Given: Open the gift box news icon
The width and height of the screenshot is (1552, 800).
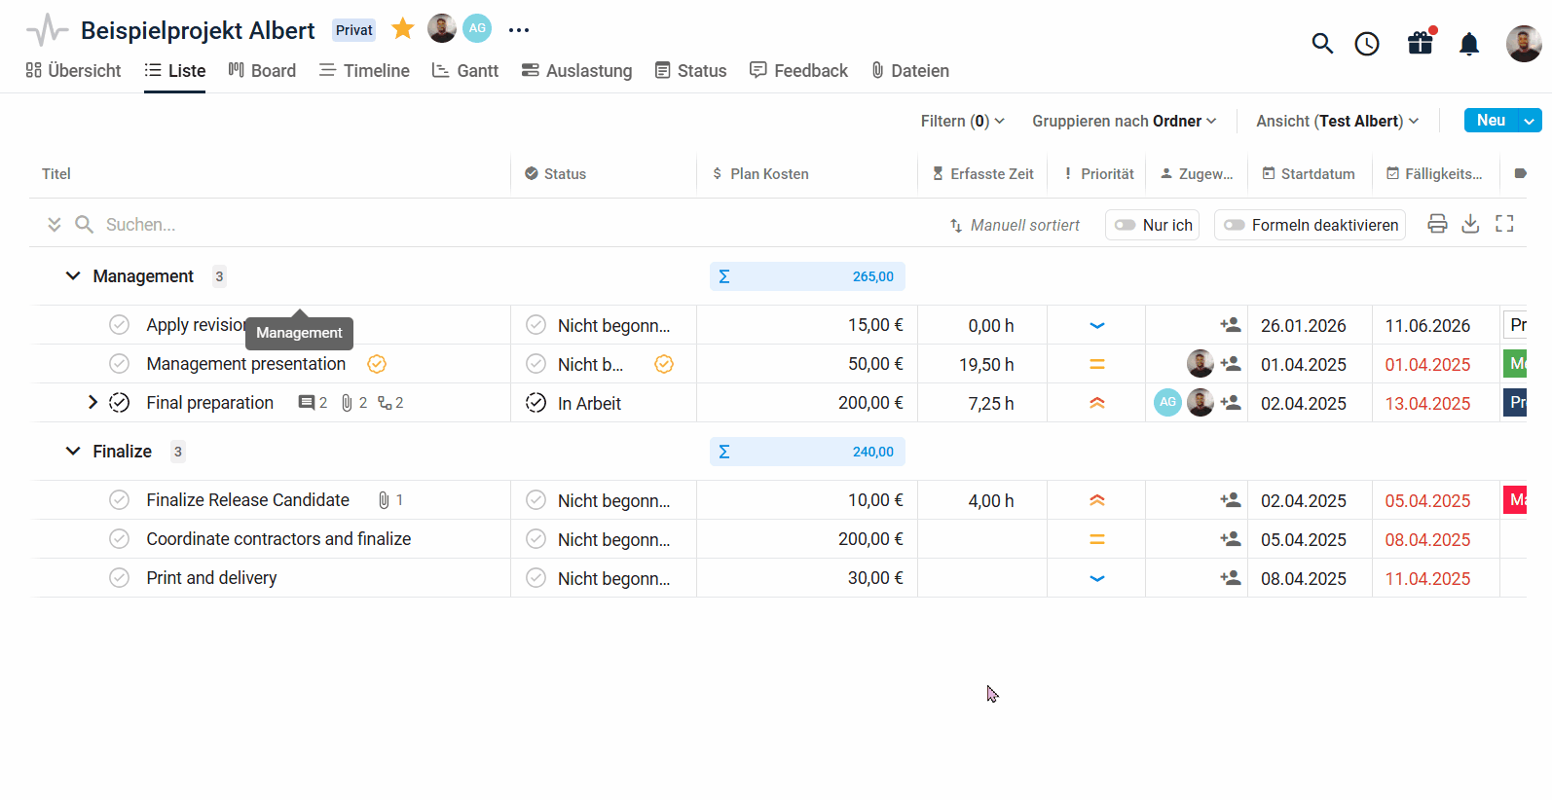Looking at the screenshot, I should (x=1420, y=43).
